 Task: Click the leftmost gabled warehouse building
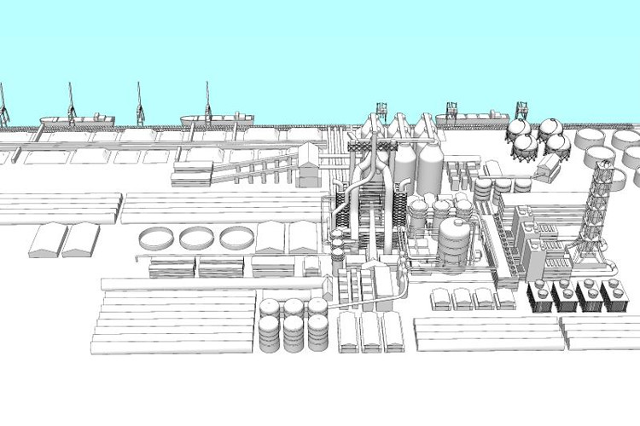click(47, 240)
